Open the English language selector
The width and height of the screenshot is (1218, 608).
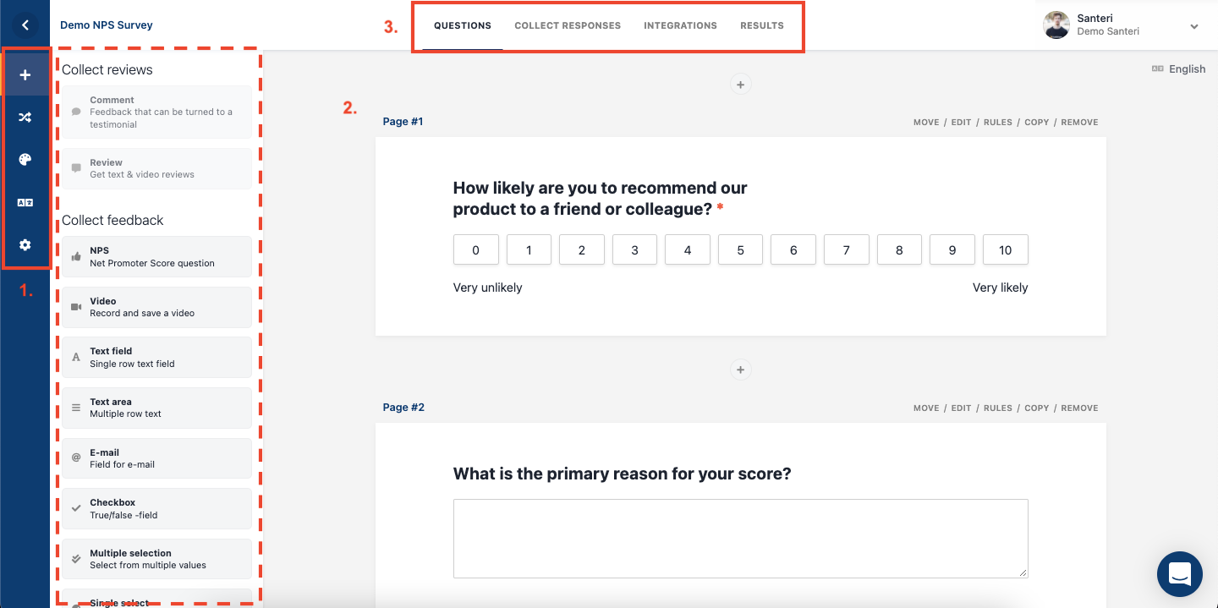pos(1178,69)
